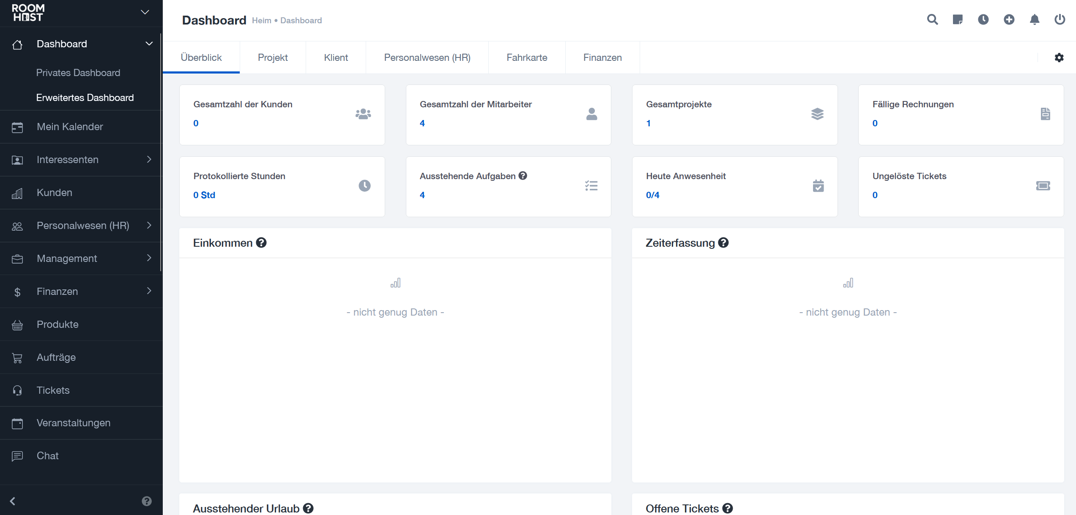This screenshot has height=515, width=1076.
Task: Click help icon next to Einkommen
Action: (x=261, y=243)
